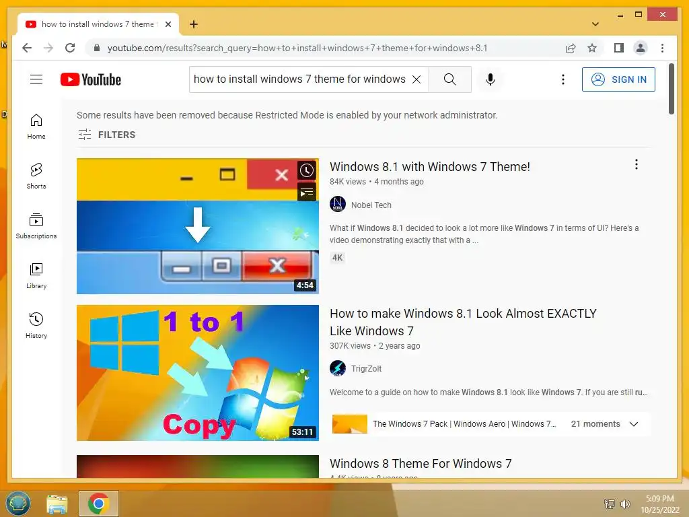Open the Chrome profile avatar
689x517 pixels.
641,48
